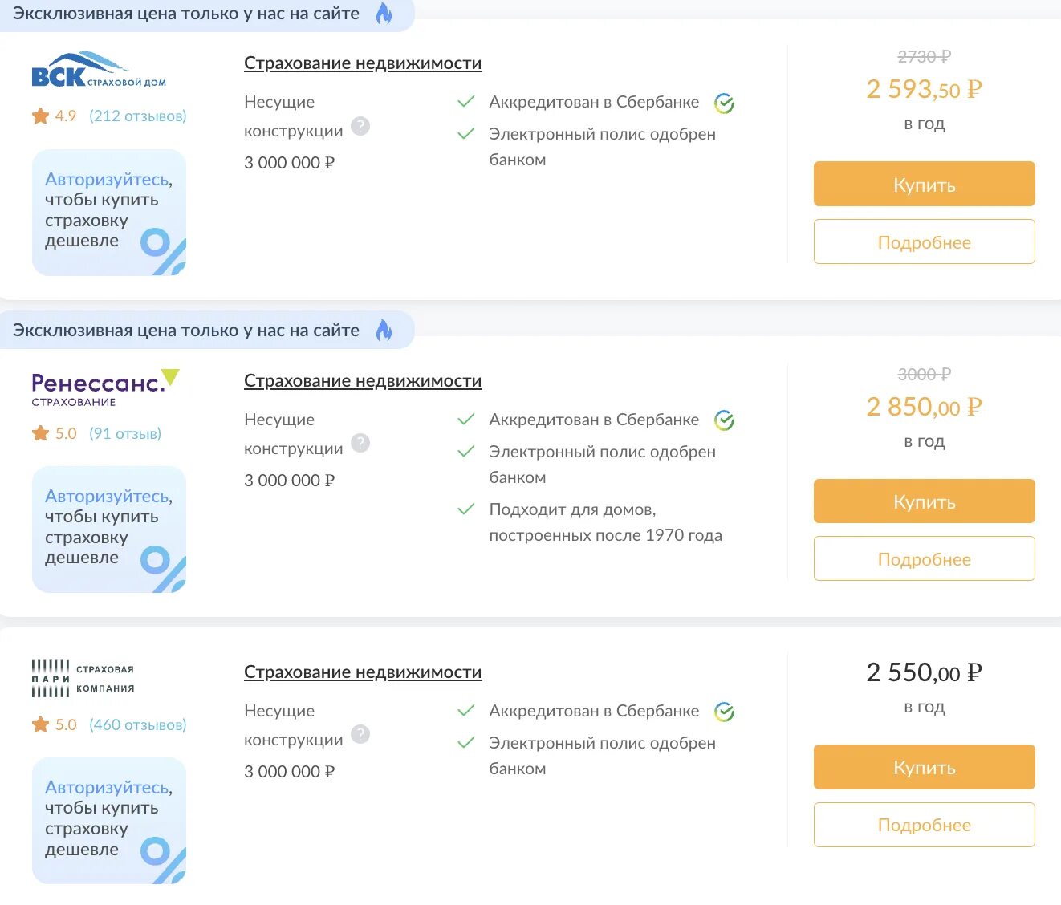Click the percent icon in ВСК authorization banner
The width and height of the screenshot is (1061, 905).
(x=163, y=251)
